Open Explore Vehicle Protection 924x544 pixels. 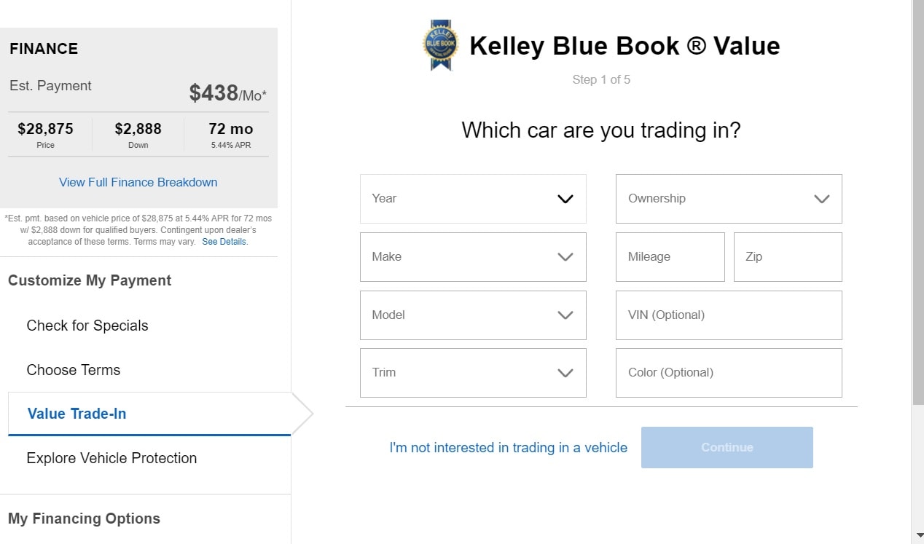coord(111,458)
